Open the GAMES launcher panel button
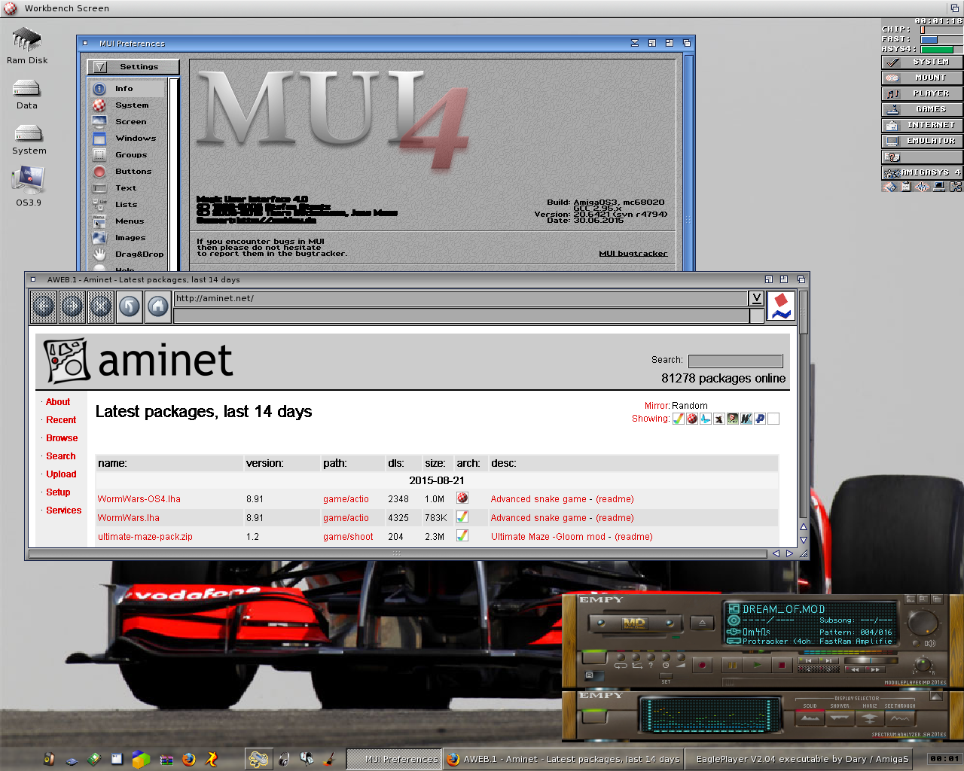This screenshot has width=964, height=771. (922, 109)
